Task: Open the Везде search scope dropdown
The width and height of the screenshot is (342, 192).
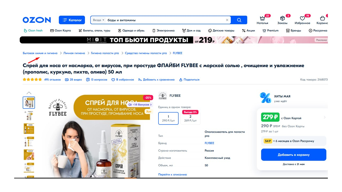Action: tap(99, 20)
